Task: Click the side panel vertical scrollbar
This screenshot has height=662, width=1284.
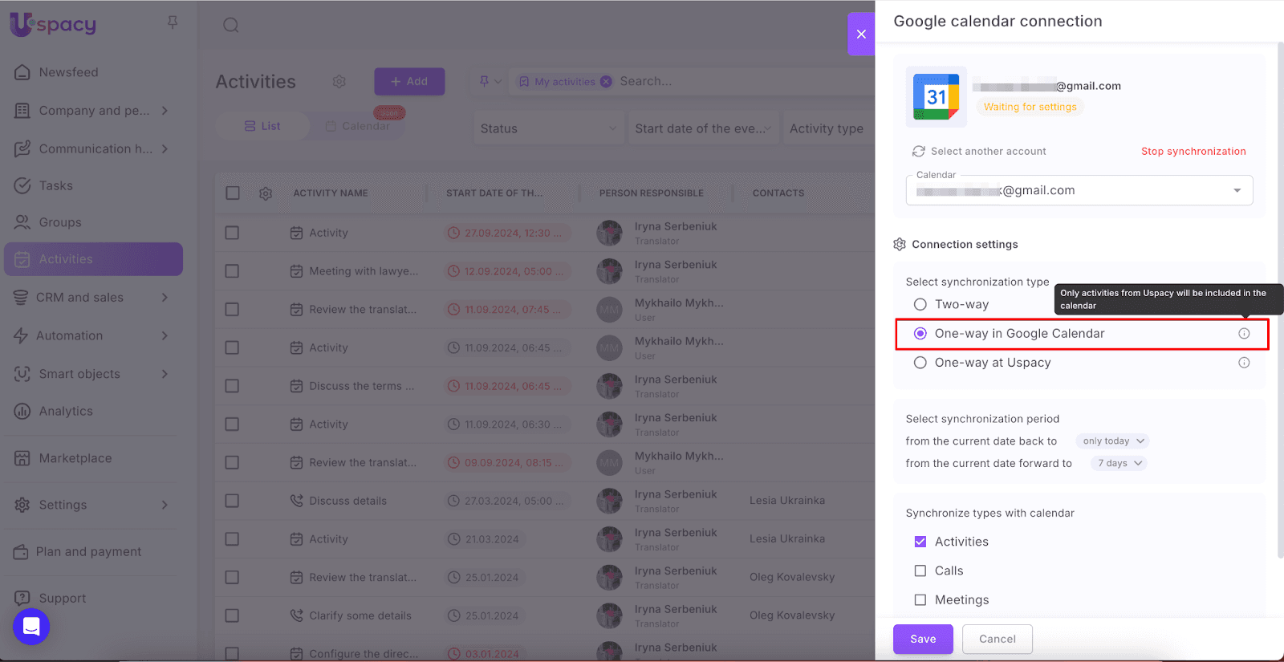Action: (x=1280, y=297)
